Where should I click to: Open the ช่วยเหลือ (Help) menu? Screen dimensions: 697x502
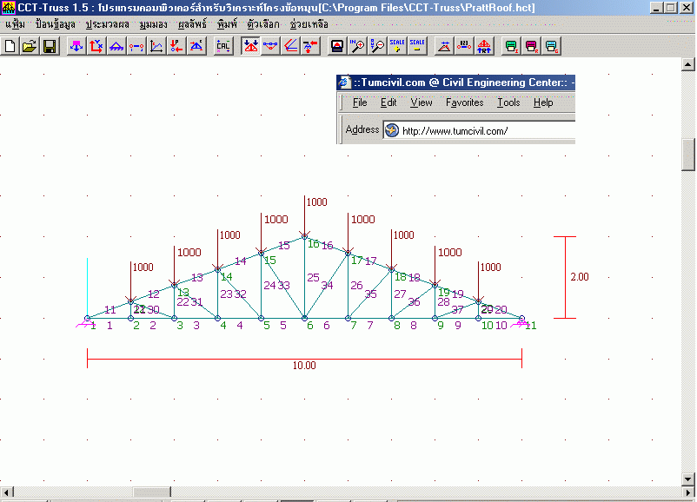pos(309,24)
